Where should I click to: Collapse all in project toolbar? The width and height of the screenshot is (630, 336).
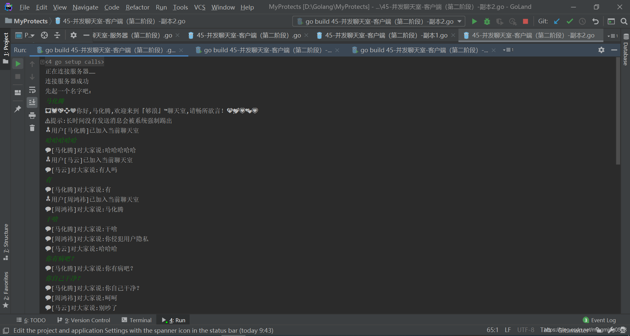[57, 35]
